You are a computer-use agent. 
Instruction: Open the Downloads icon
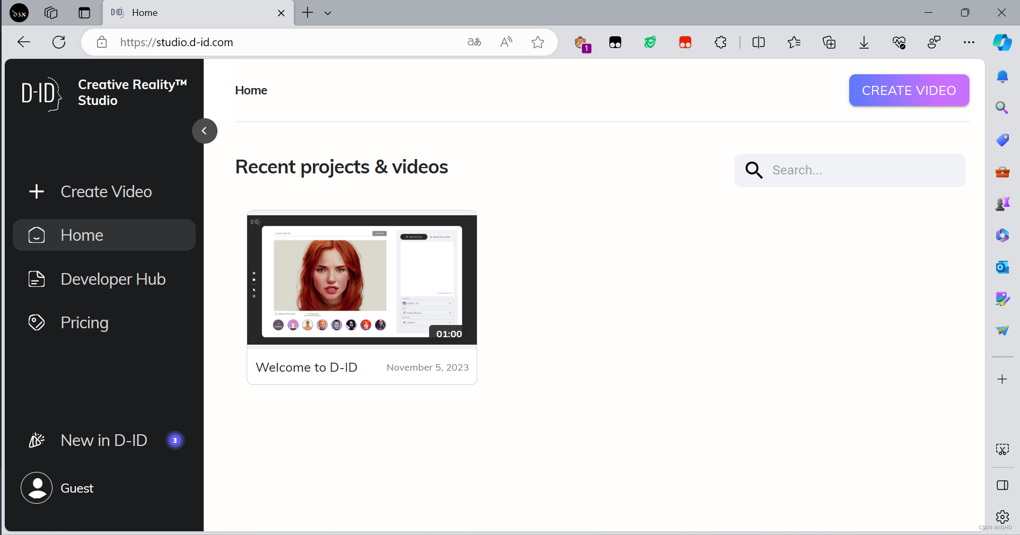coord(864,42)
